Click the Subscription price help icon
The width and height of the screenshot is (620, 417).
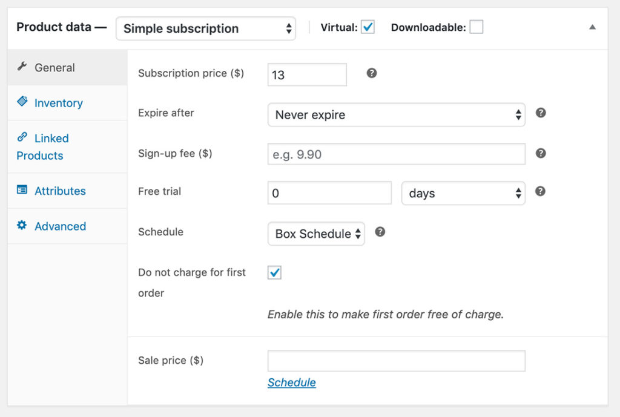(371, 73)
